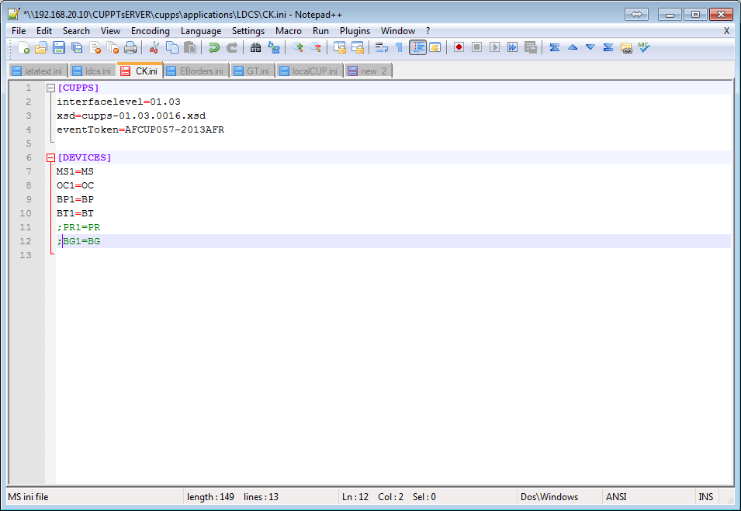Toggle word wrap toolbar button
Image resolution: width=741 pixels, height=511 pixels.
click(381, 47)
